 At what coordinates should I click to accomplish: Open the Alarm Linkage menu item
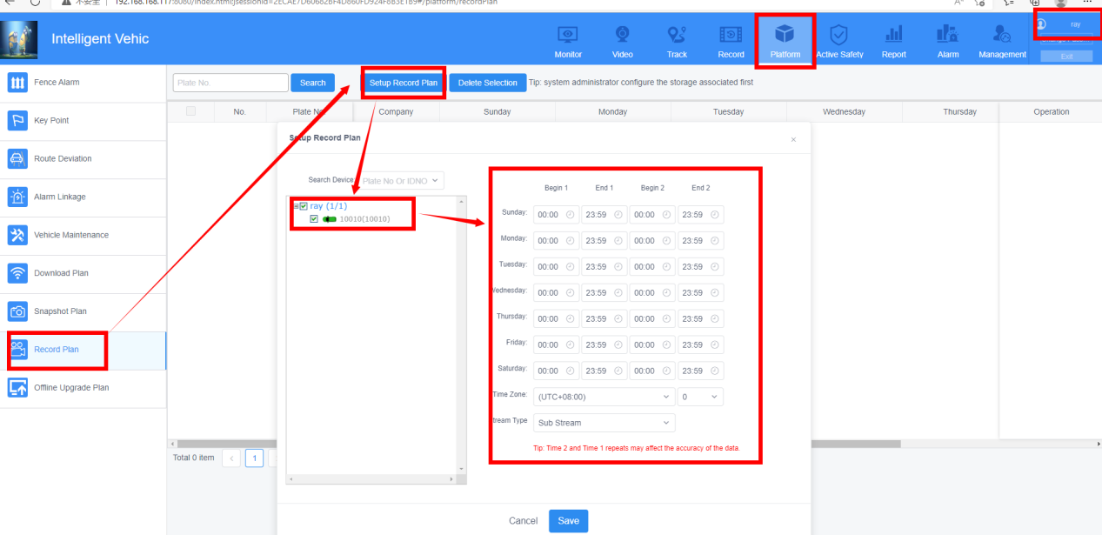[83, 197]
